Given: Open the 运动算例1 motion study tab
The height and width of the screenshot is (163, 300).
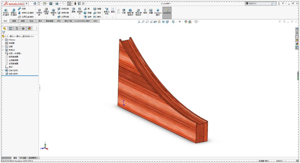Looking at the screenshot, I should click(32, 158).
